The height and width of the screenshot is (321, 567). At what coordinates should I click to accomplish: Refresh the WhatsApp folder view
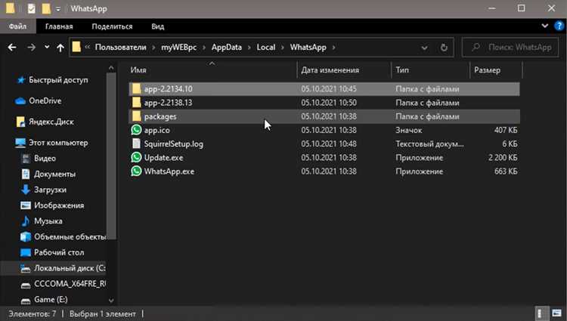click(x=444, y=48)
